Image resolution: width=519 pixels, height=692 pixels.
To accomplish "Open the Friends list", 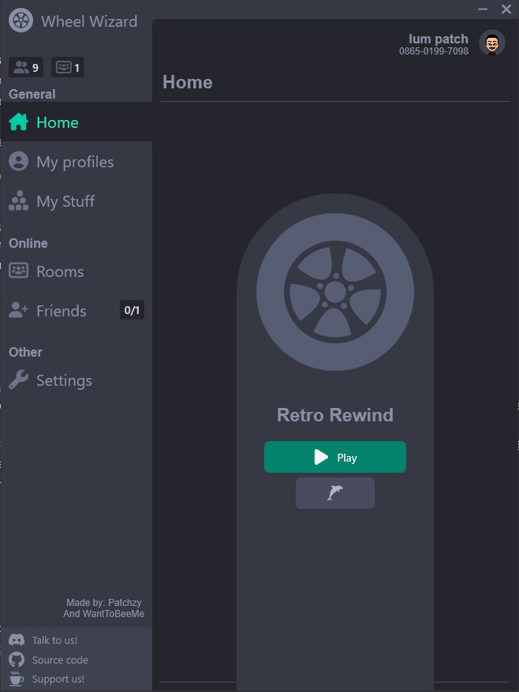I will click(x=62, y=311).
